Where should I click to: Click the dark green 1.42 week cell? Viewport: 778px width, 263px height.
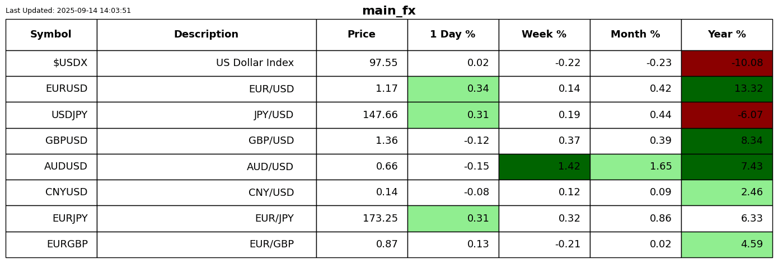544,167
